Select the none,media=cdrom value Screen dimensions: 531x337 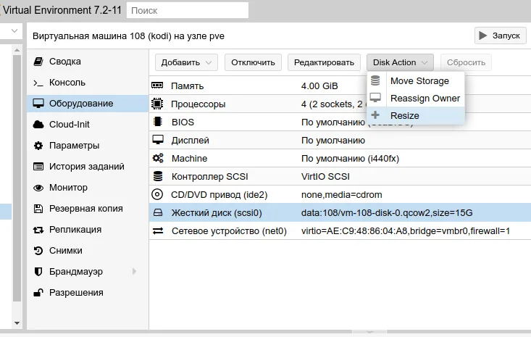click(x=341, y=195)
